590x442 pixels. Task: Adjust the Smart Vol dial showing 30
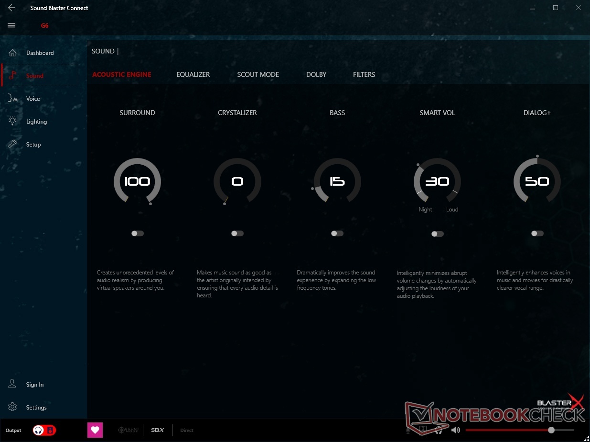(x=437, y=182)
